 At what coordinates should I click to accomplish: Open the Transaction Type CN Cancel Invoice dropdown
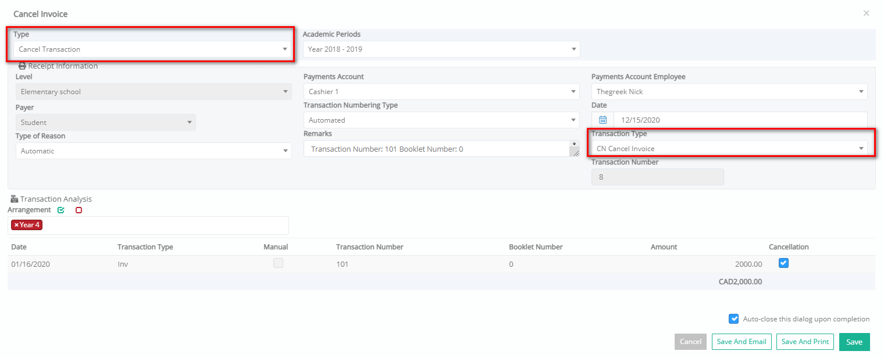click(729, 149)
